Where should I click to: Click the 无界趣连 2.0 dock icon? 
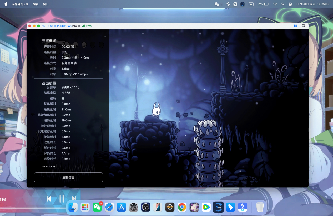[242, 207]
